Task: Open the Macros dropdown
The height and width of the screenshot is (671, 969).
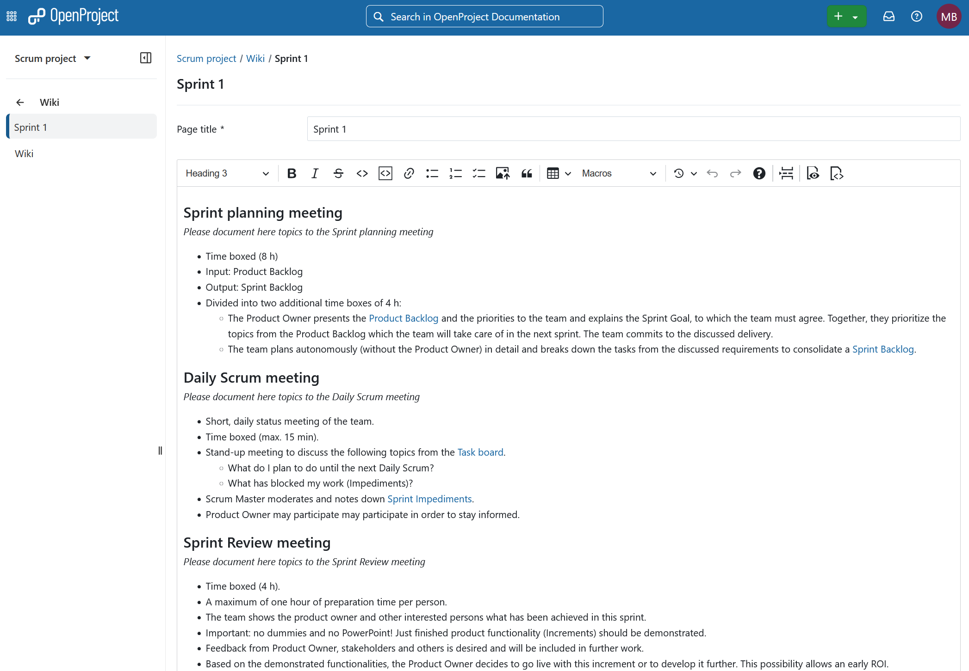Action: 619,173
